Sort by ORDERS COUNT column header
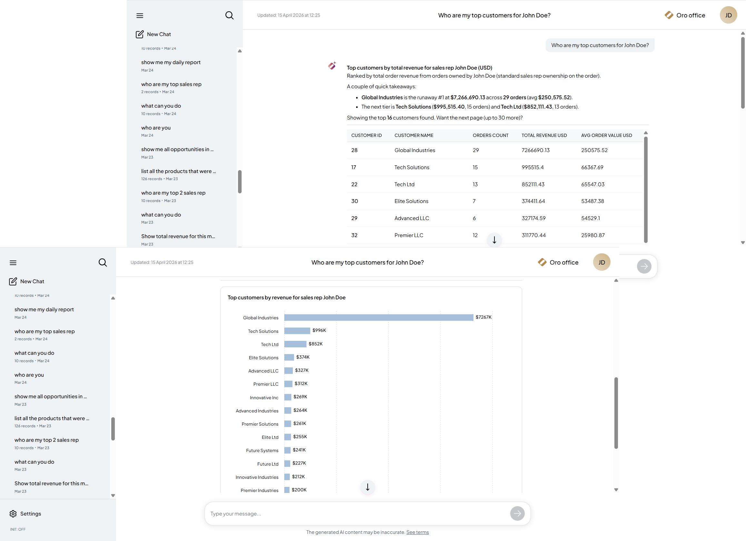 pos(491,135)
